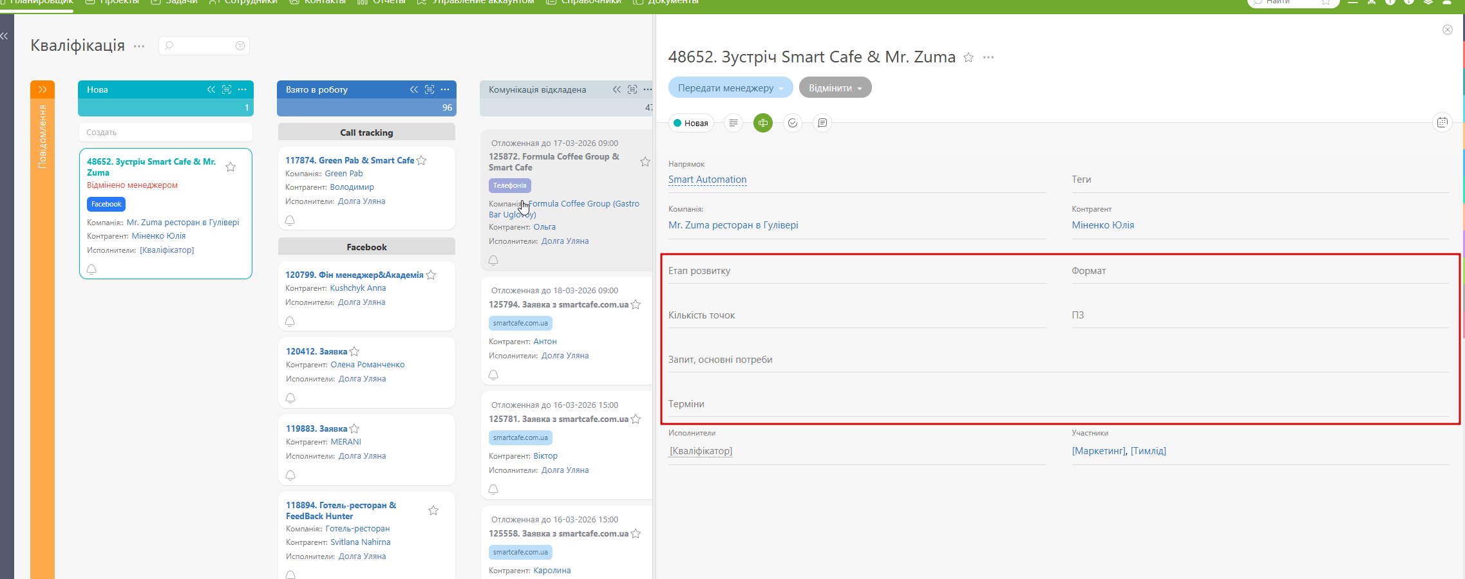
Task: Open the Задачи menu
Action: [x=175, y=3]
